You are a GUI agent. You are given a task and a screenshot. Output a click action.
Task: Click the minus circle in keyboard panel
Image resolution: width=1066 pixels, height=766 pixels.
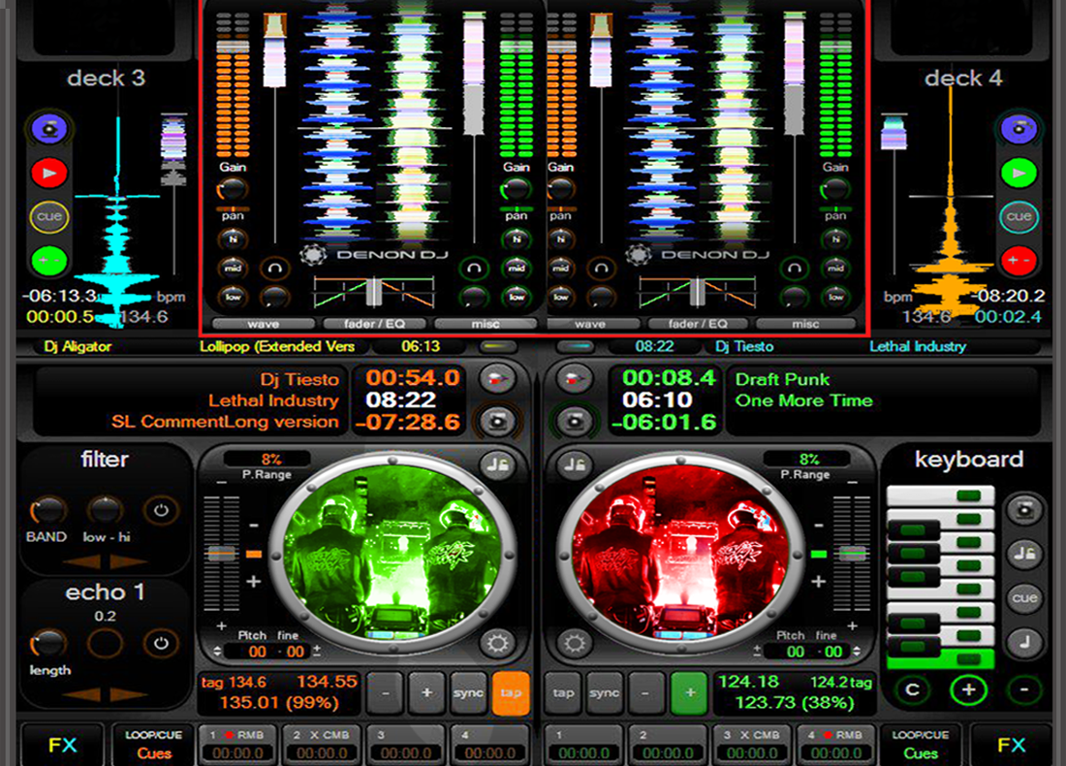pyautogui.click(x=1024, y=690)
